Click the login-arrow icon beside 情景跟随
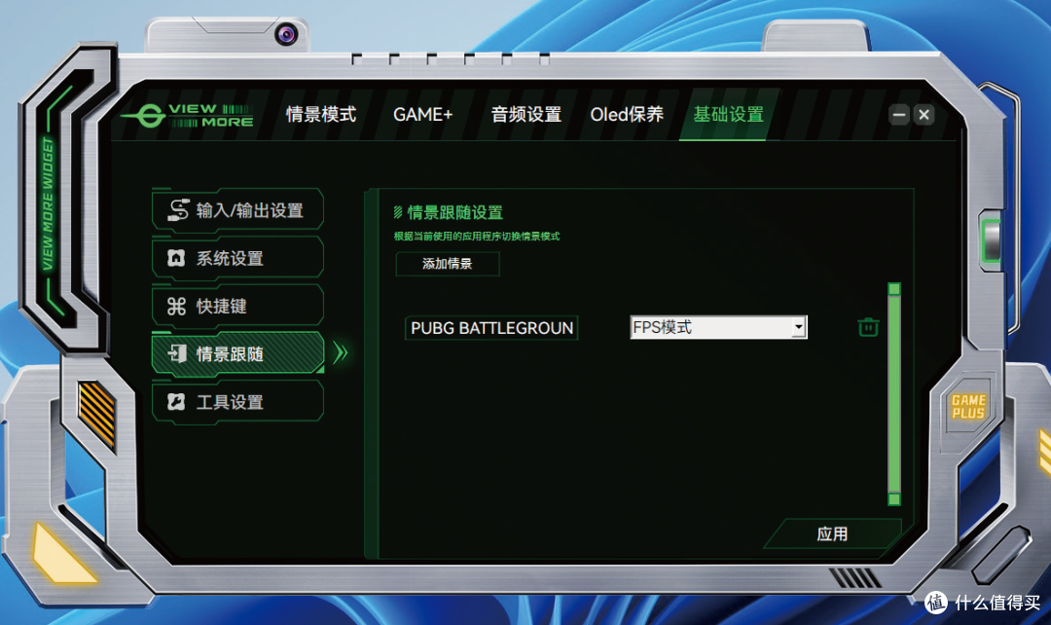Viewport: 1051px width, 625px height. point(177,353)
